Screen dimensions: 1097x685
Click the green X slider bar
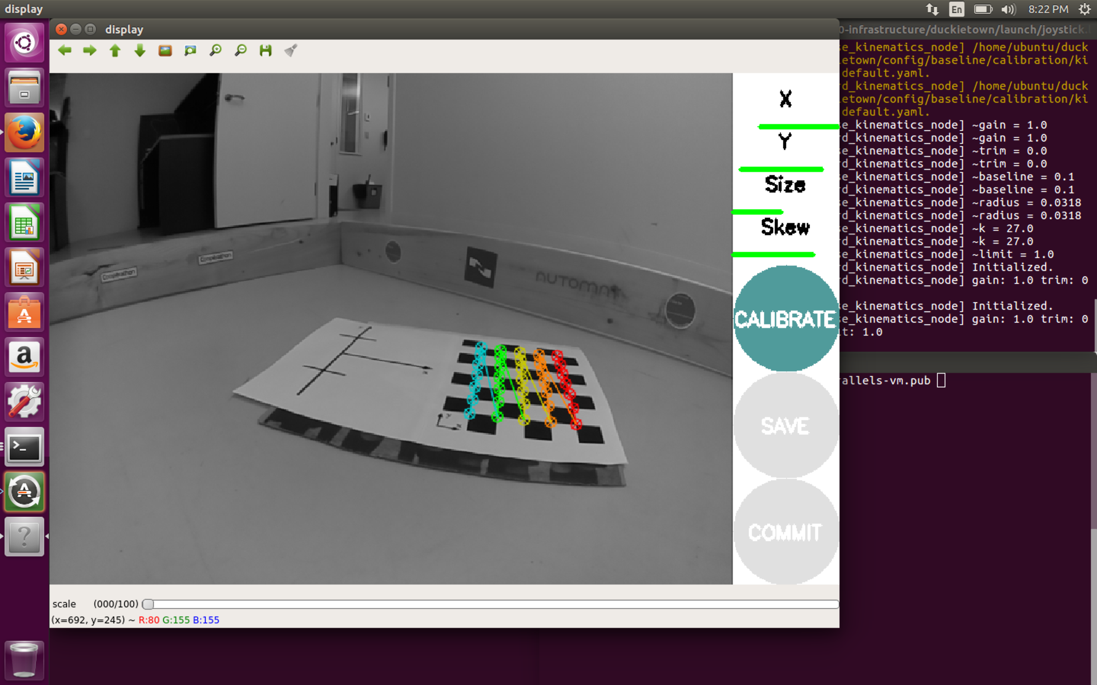click(798, 127)
